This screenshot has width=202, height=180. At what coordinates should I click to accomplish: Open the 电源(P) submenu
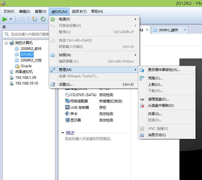pos(94,19)
